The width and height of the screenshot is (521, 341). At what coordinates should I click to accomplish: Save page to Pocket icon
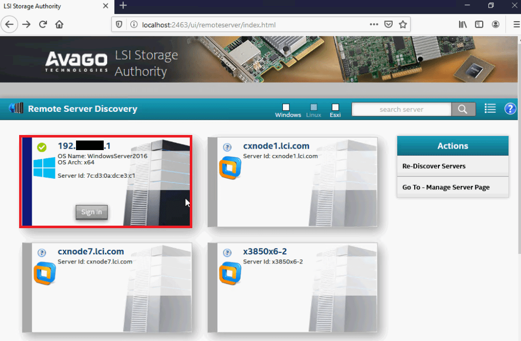[x=389, y=24]
